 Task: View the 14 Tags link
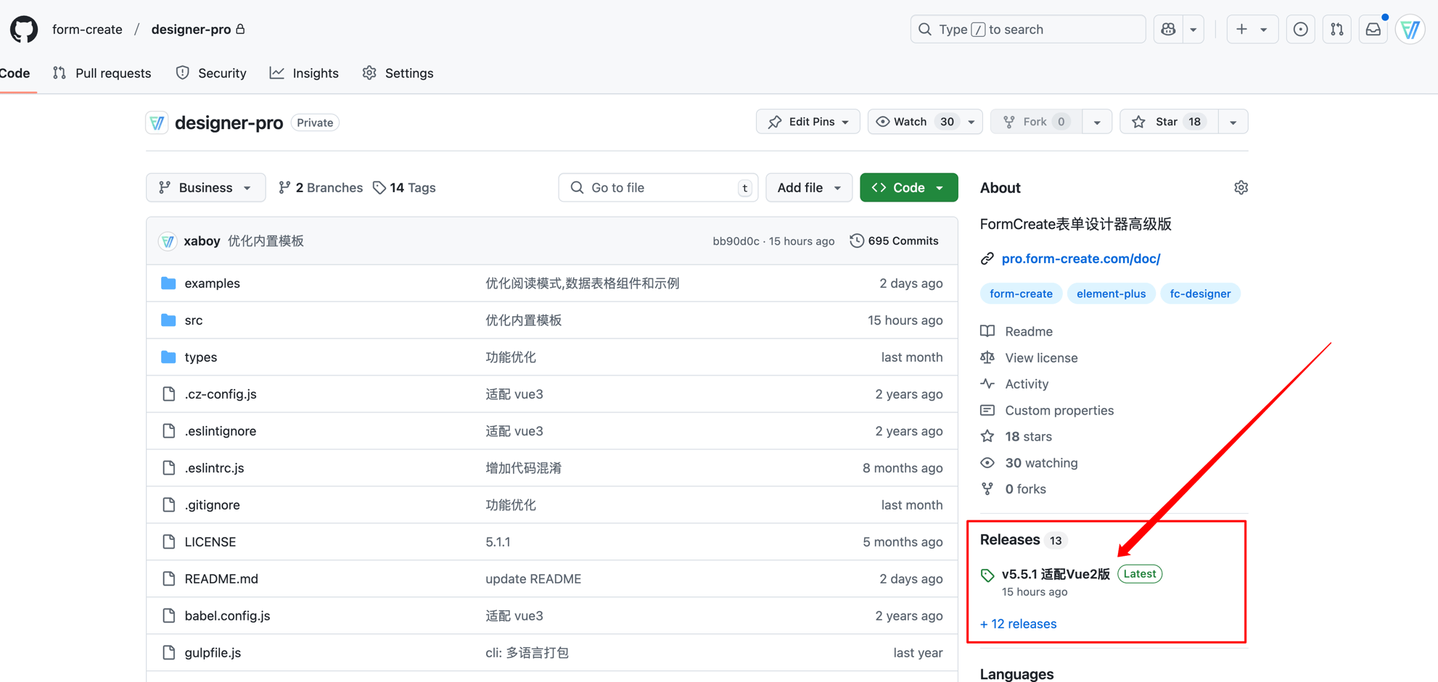pyautogui.click(x=405, y=188)
